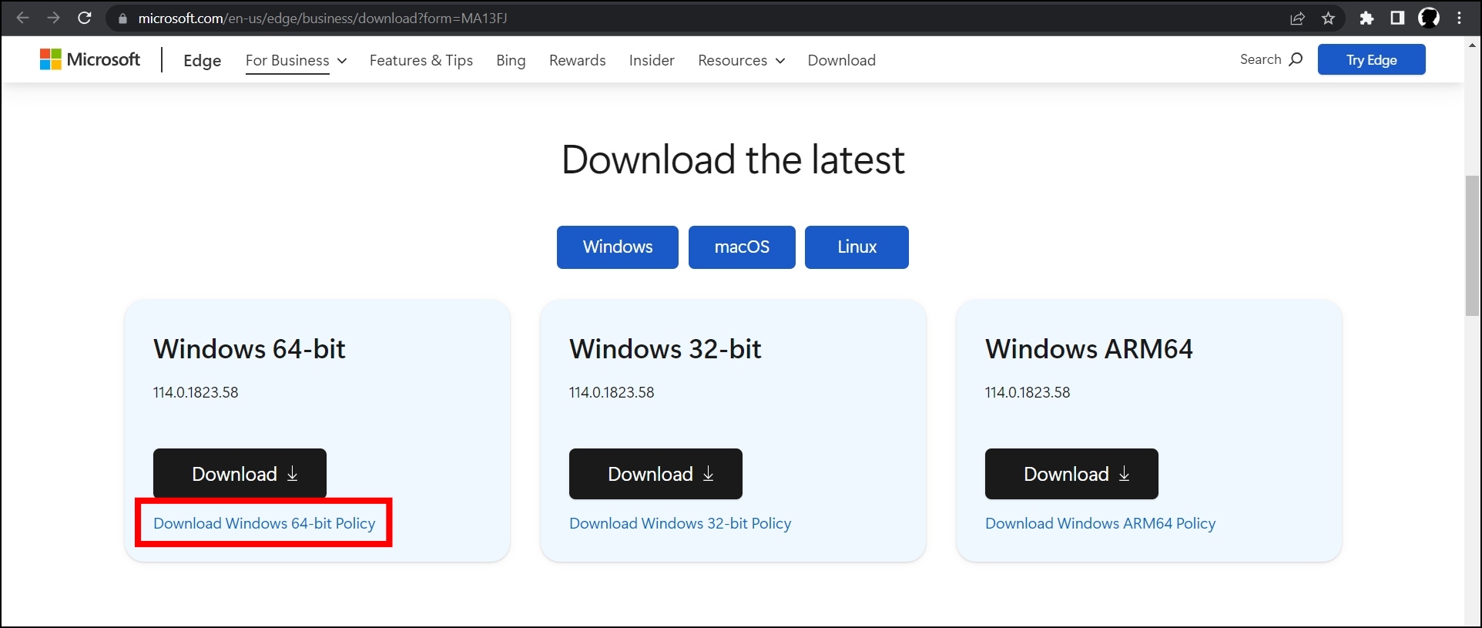This screenshot has width=1482, height=628.
Task: Click the page vertical scrollbar thumb
Action: 1472,246
